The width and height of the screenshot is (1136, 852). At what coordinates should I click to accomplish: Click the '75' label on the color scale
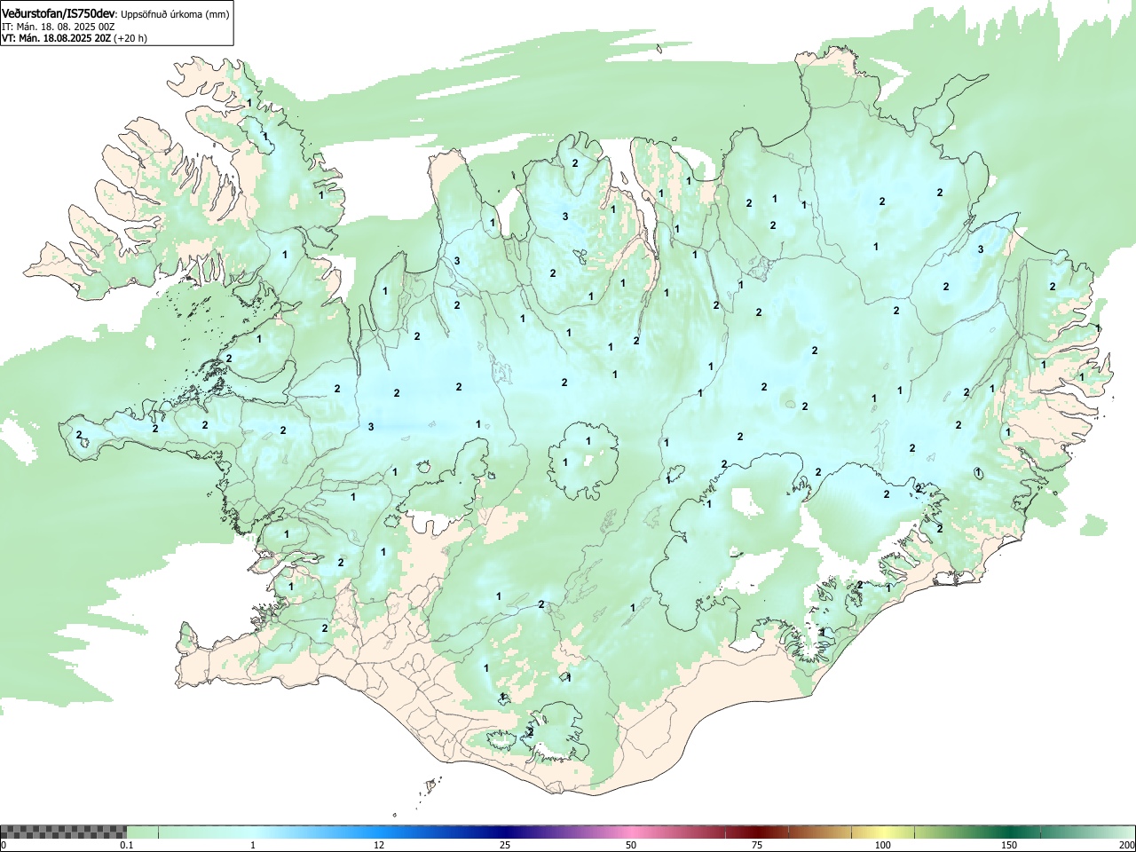point(757,845)
